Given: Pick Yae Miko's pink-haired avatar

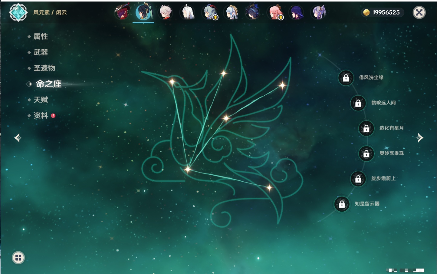Looking at the screenshot, I should point(274,12).
